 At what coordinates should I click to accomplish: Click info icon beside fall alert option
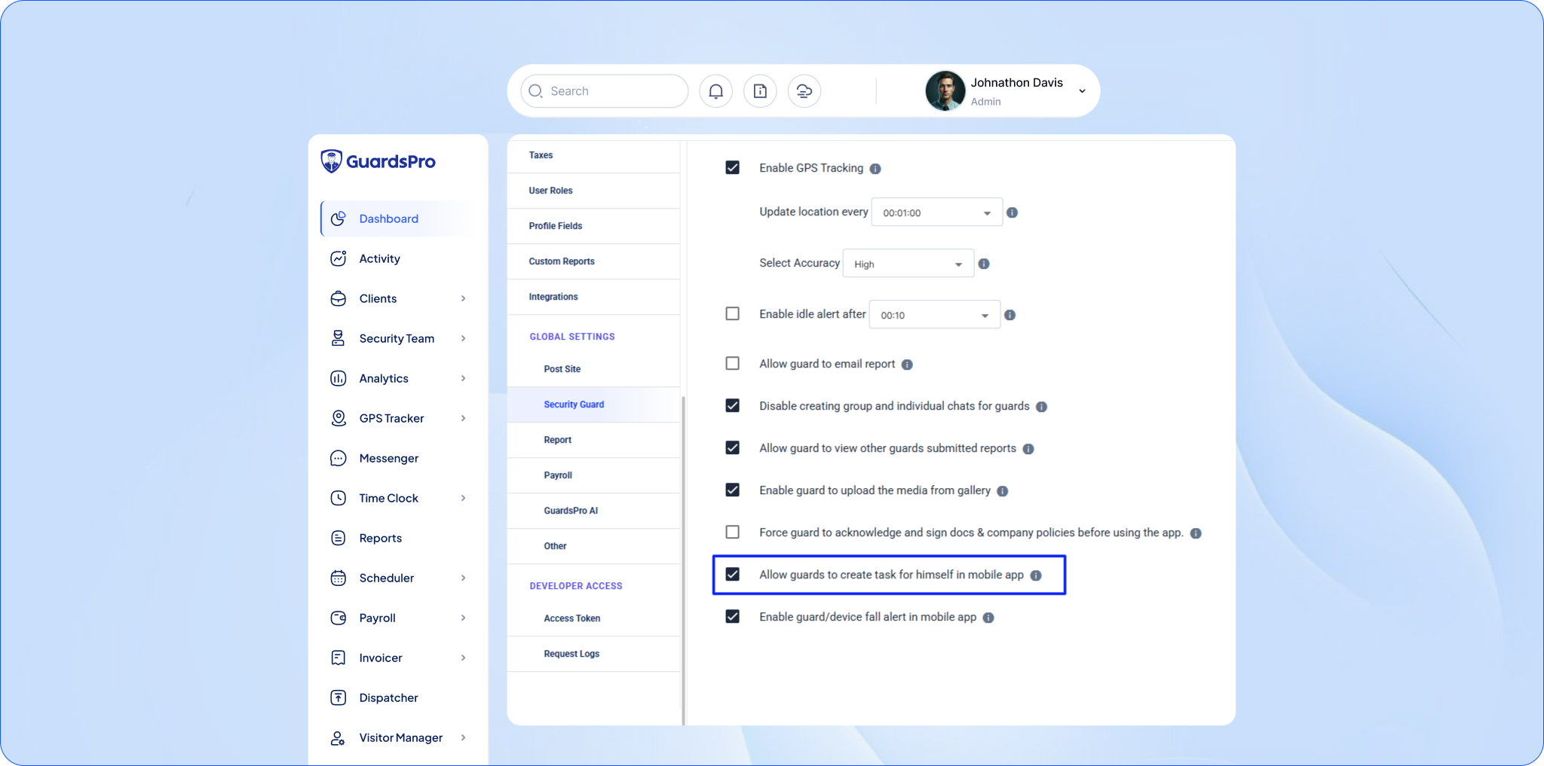coord(988,618)
